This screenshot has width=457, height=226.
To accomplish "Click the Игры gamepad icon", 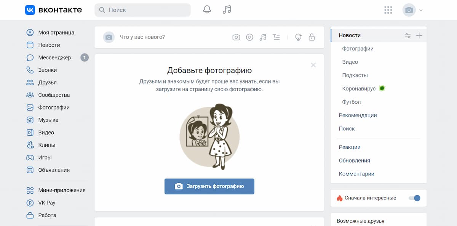I will [30, 157].
